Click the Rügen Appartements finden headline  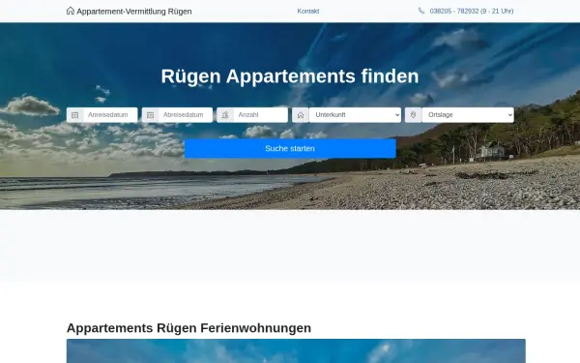290,76
